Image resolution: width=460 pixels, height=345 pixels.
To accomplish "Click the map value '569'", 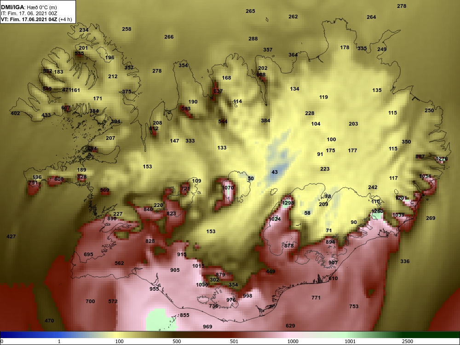I will (105, 190).
